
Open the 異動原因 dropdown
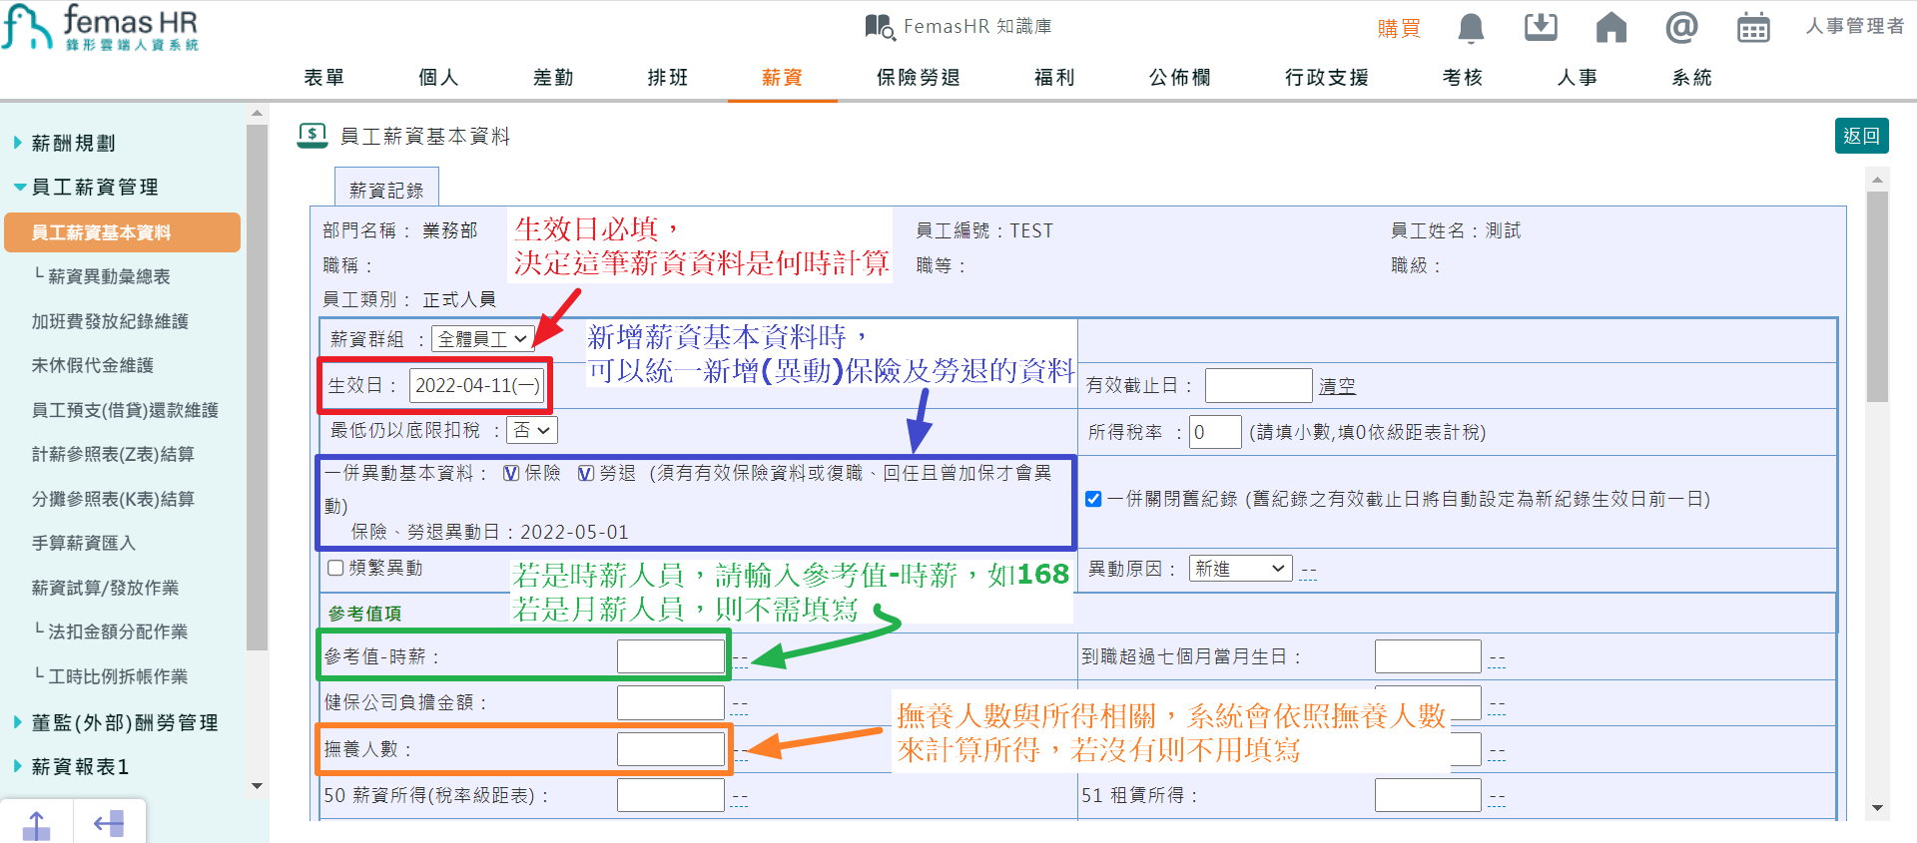pos(1241,569)
